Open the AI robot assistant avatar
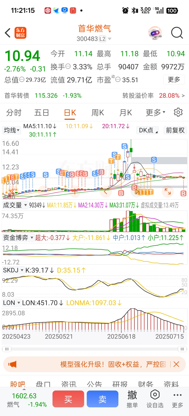Image resolution: width=189 pixels, height=416 pixels. coord(155,33)
